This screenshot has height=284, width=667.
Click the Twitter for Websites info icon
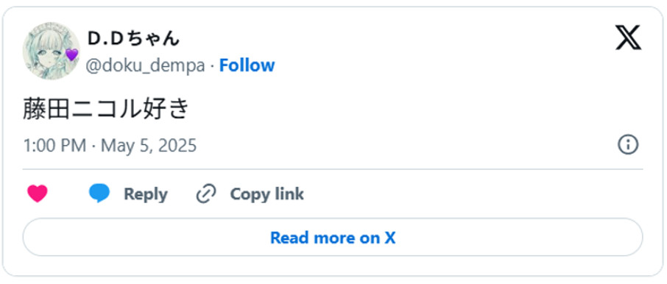coord(628,146)
